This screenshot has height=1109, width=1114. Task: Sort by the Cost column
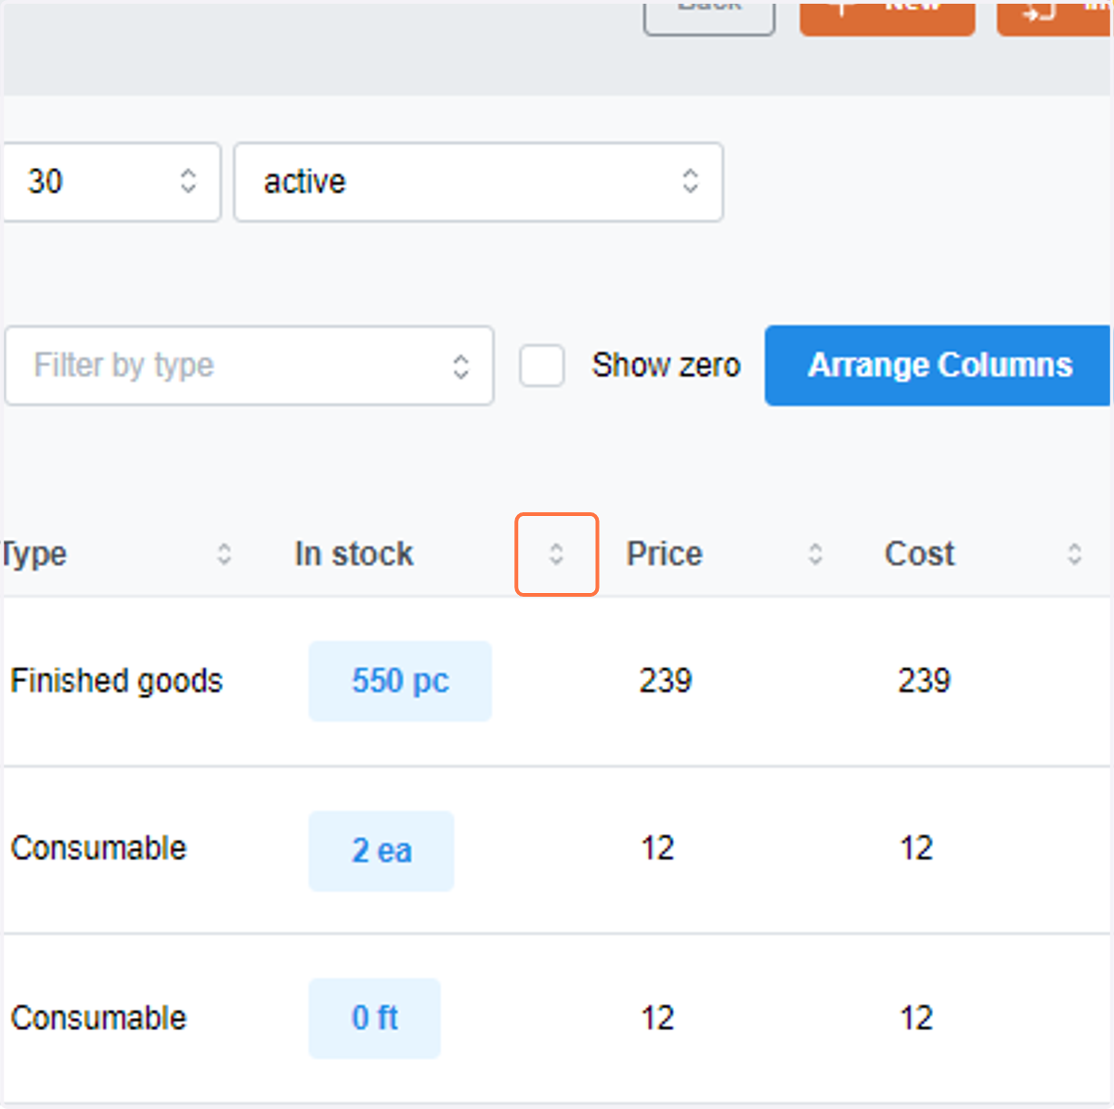[x=1074, y=554]
